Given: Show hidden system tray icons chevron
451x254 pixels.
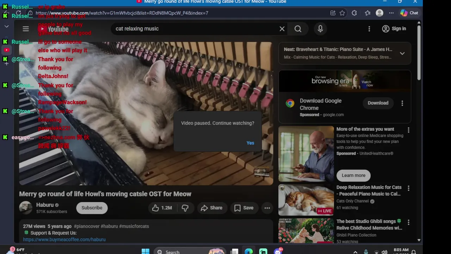Looking at the screenshot, I should tap(355, 252).
